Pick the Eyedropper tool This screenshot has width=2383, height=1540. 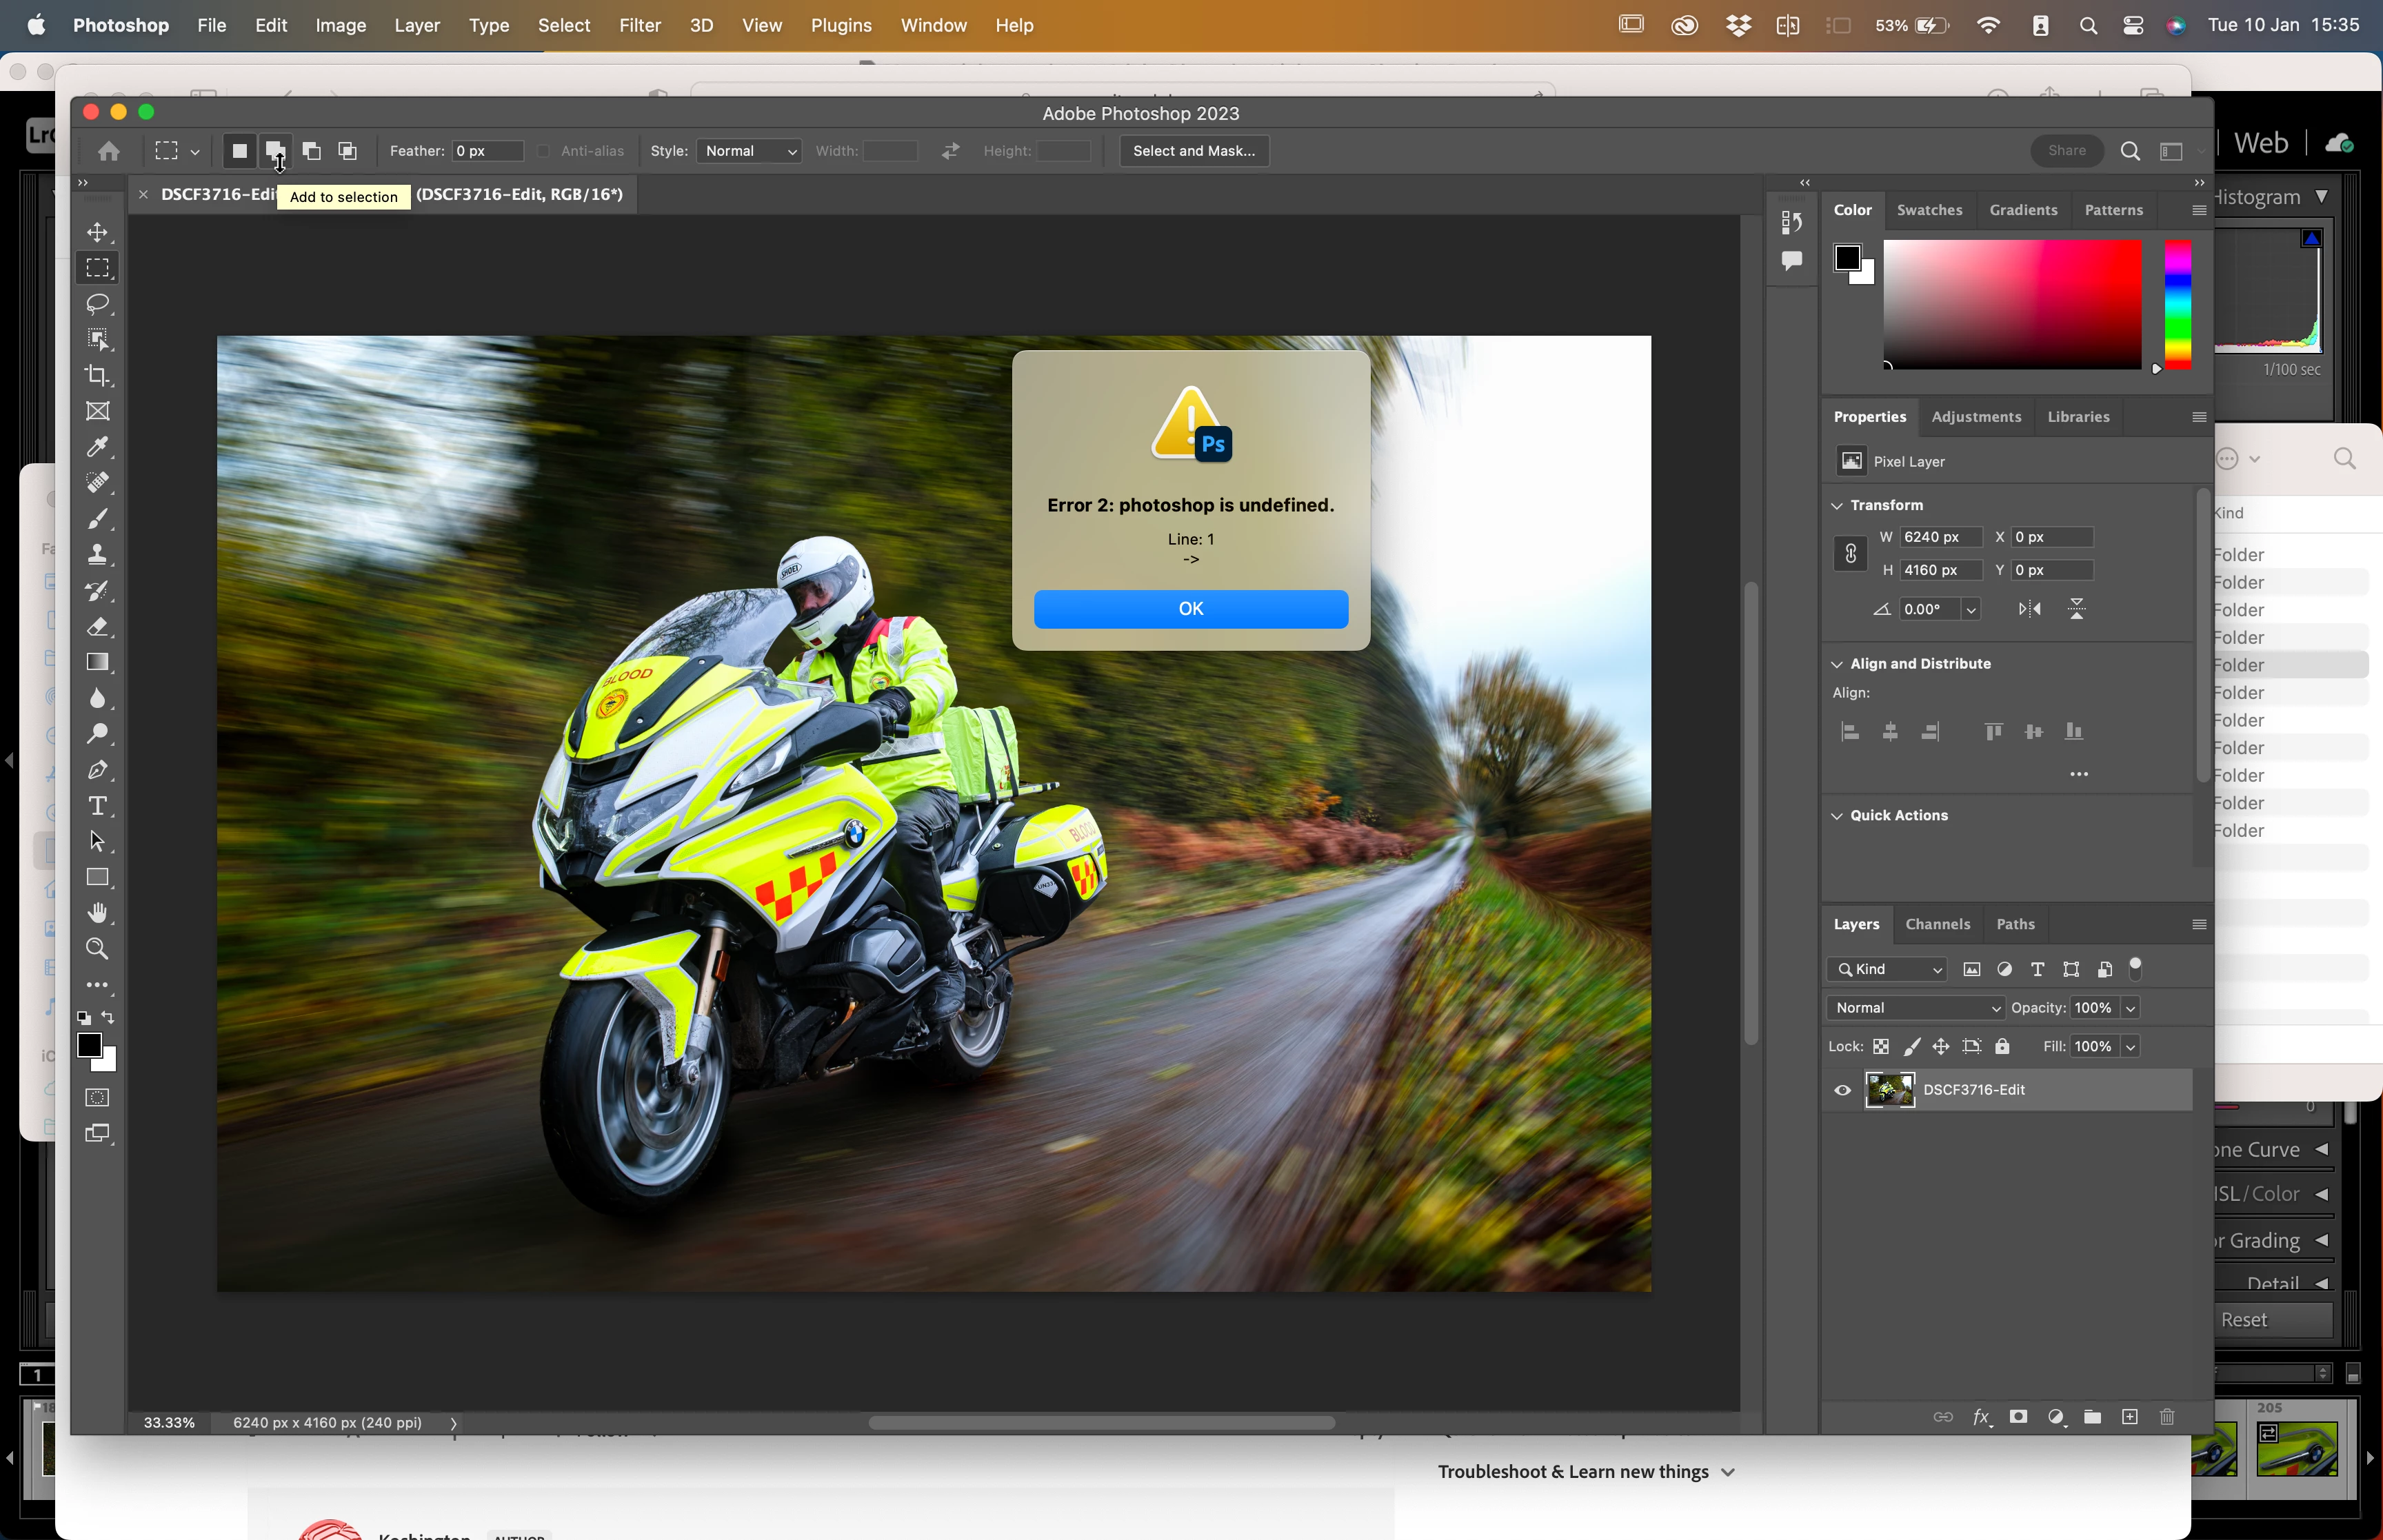pyautogui.click(x=97, y=447)
